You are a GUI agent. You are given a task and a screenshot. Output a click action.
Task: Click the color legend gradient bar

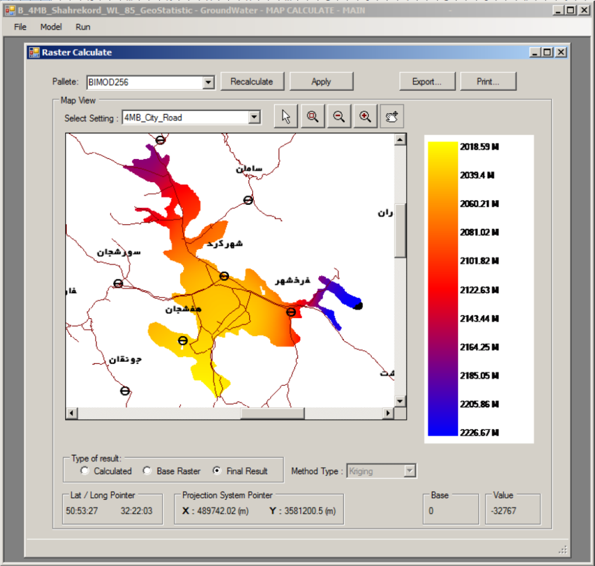(x=443, y=289)
